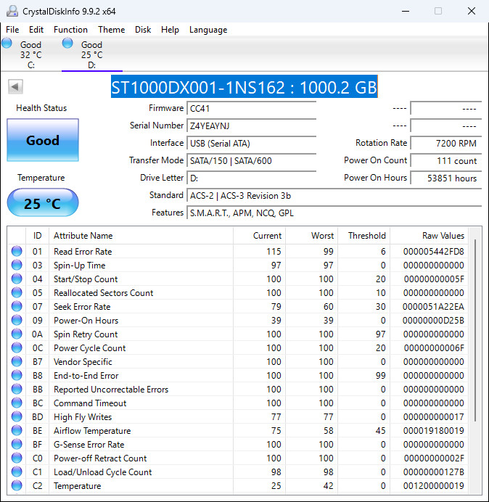Click the attribute list vertical scrollbar
Image resolution: width=489 pixels, height=502 pixels.
point(475,330)
